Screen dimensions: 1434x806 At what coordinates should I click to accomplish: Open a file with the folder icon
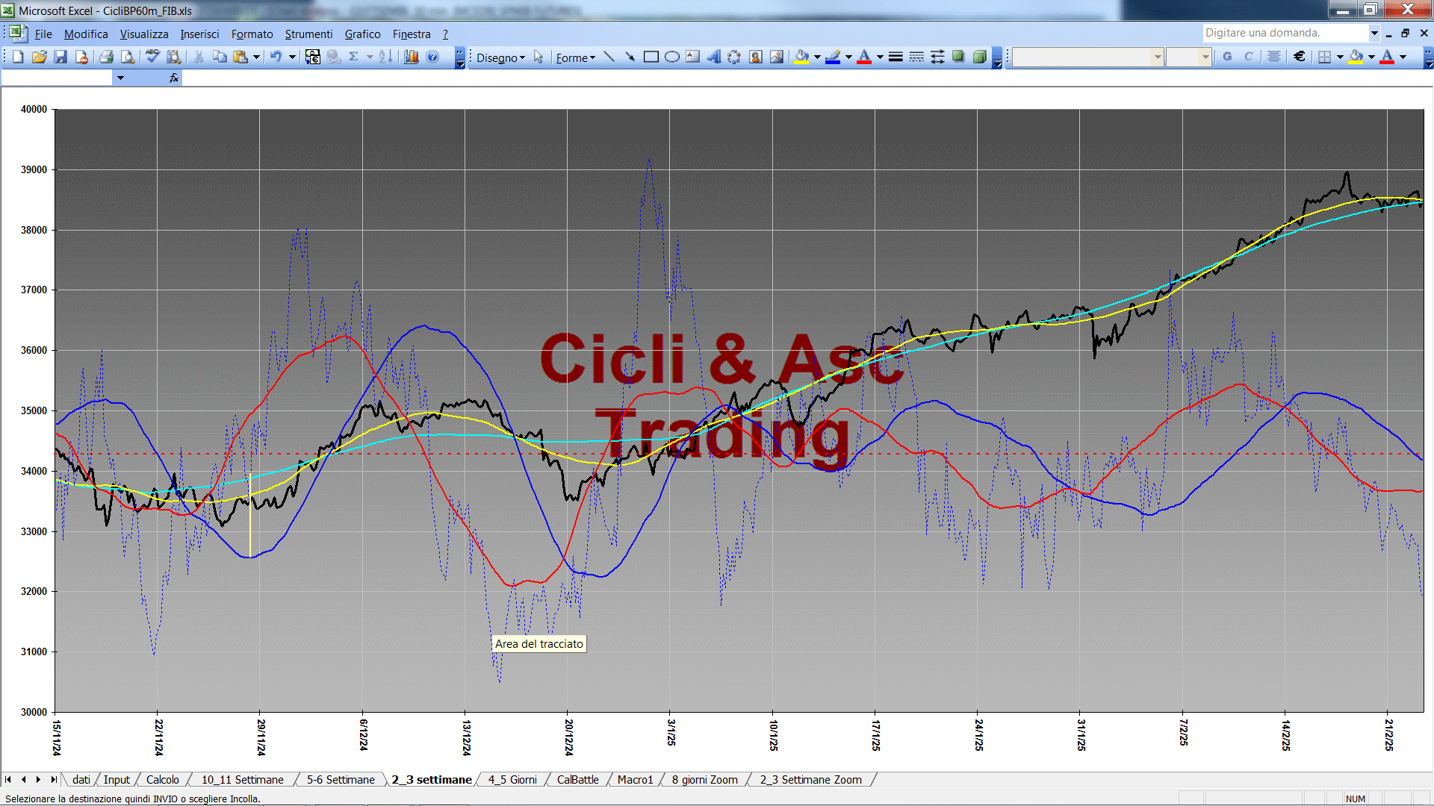click(39, 57)
